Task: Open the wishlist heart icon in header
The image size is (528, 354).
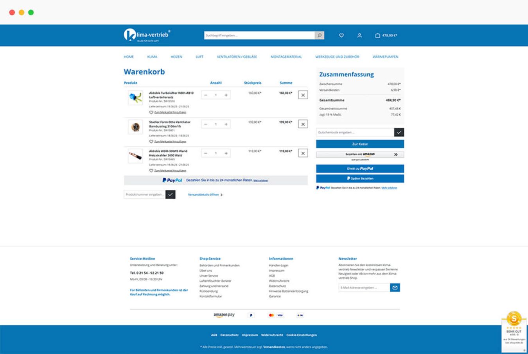Action: 341,36
